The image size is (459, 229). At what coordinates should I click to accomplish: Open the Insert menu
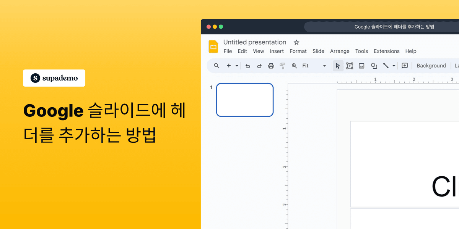[x=277, y=51]
